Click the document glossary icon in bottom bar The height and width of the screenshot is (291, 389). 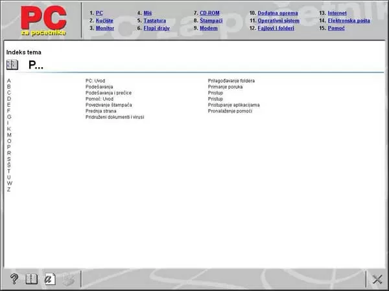pyautogui.click(x=50, y=279)
